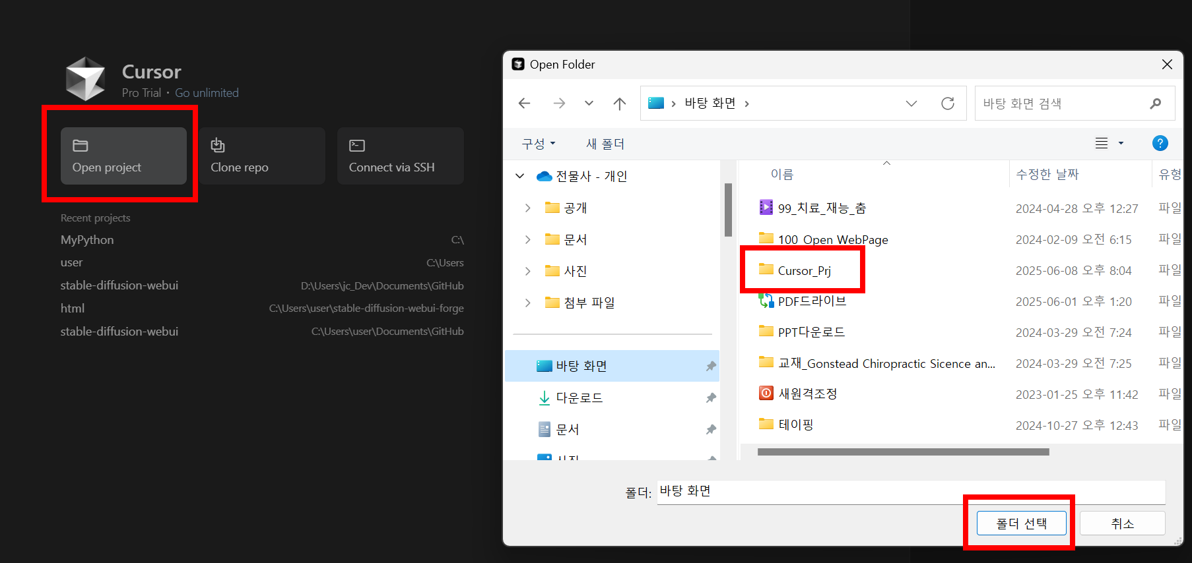1192x563 pixels.
Task: Expand the address bar history dropdown
Action: pyautogui.click(x=911, y=104)
